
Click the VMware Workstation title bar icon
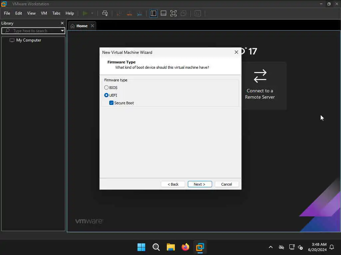point(4,4)
